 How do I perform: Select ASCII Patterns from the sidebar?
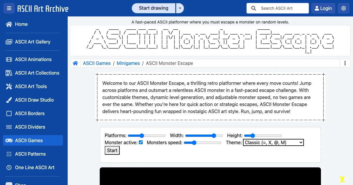point(30,154)
